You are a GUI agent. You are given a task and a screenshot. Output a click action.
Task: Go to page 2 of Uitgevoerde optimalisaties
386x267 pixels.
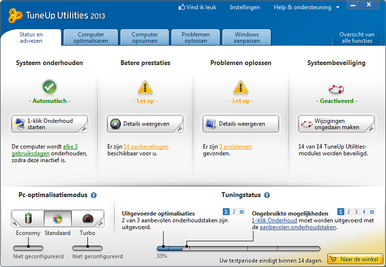(234, 212)
